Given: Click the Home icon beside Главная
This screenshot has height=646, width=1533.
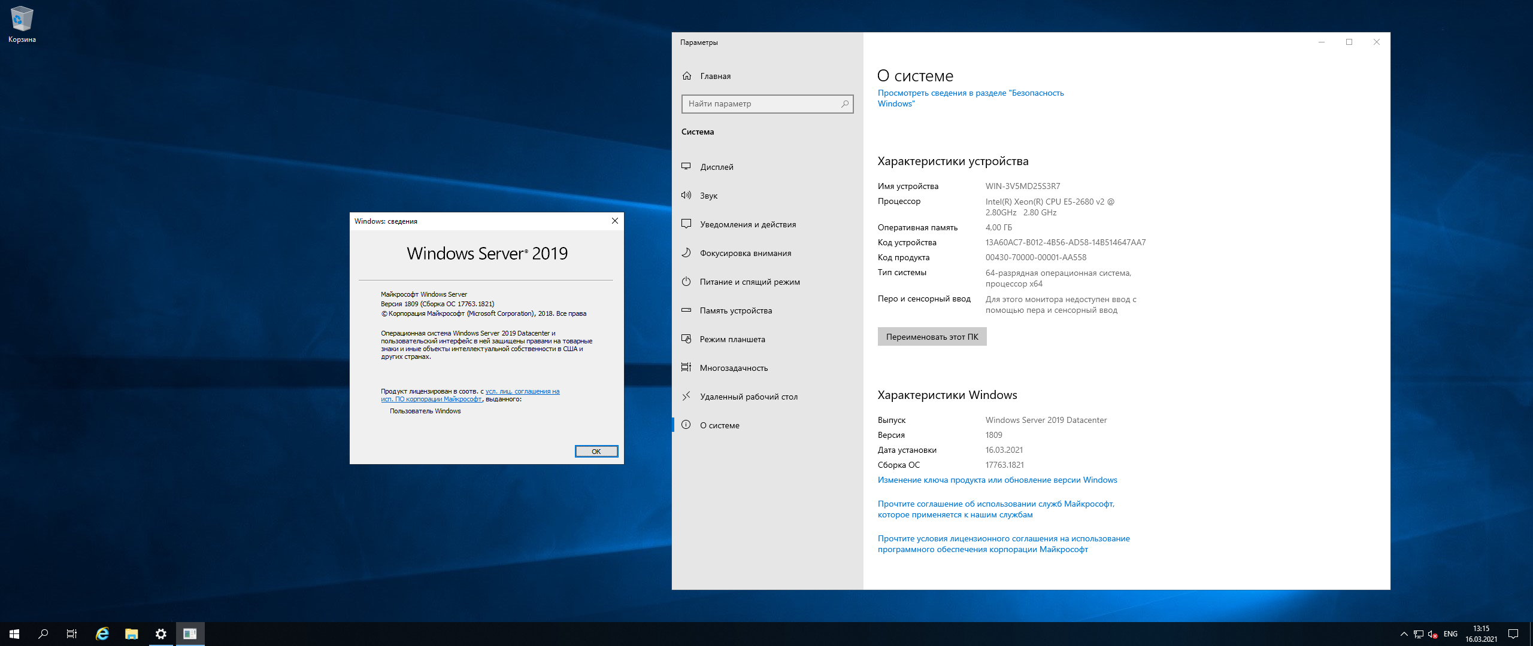Looking at the screenshot, I should coord(687,76).
